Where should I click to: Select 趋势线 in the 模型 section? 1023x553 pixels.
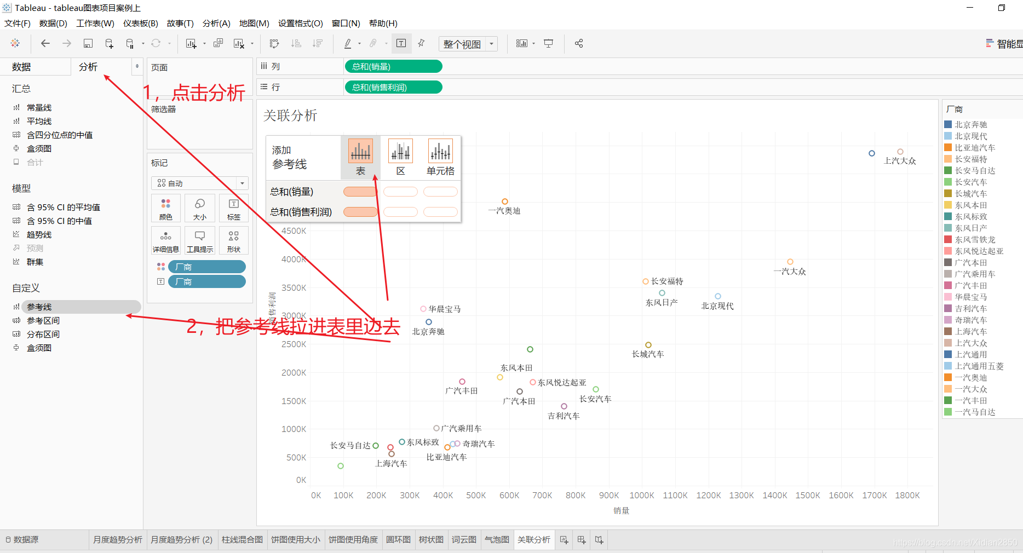(x=39, y=234)
